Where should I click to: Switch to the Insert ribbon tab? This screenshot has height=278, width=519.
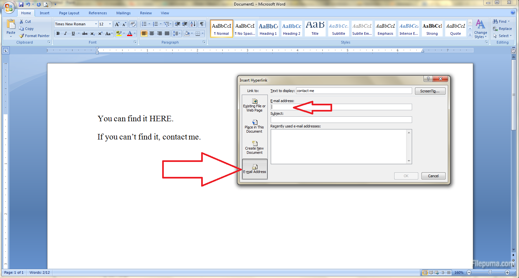[x=45, y=13]
